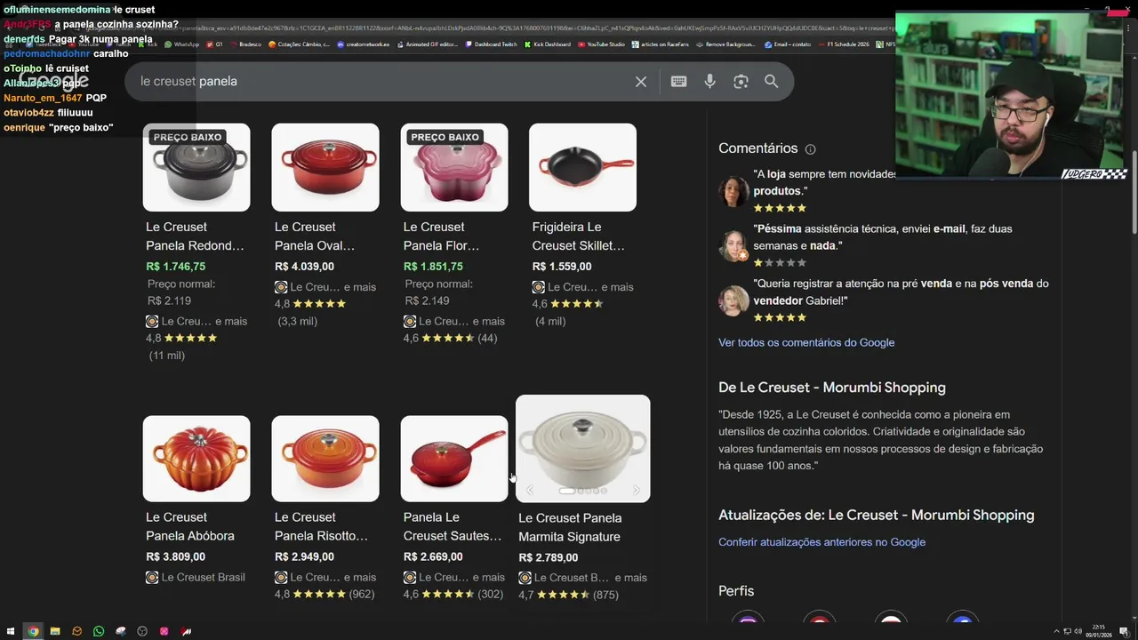Click price R$ 2.949,00

pos(305,557)
